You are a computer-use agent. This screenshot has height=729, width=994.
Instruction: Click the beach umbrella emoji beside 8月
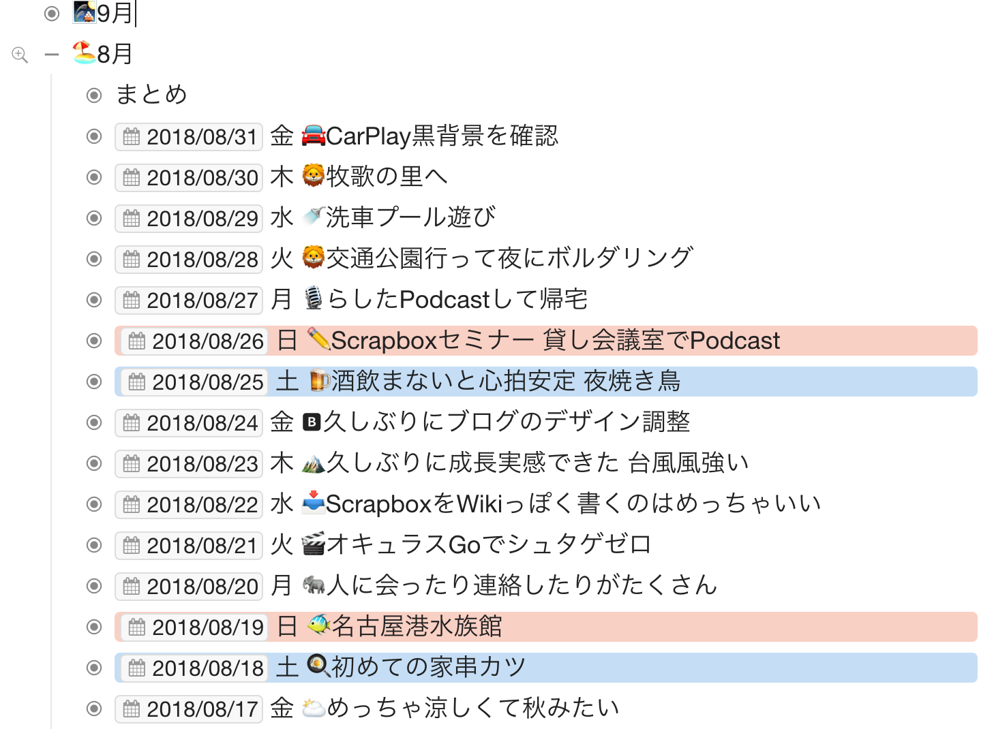pos(84,54)
